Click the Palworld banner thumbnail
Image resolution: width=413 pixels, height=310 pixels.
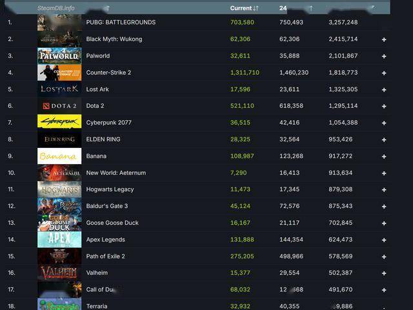click(x=59, y=56)
